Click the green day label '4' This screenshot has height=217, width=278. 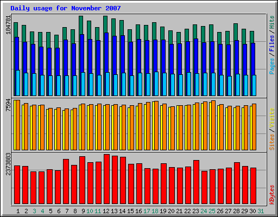point(42,211)
